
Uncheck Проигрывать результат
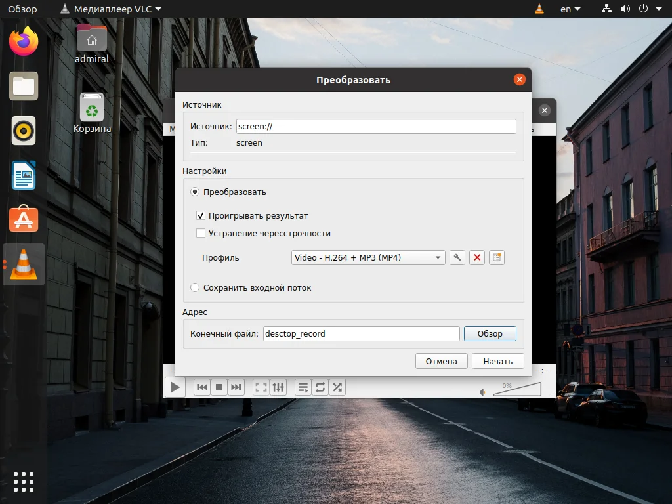point(201,215)
